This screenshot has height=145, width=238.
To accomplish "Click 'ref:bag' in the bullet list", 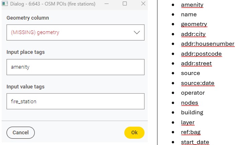I will coord(191,132).
